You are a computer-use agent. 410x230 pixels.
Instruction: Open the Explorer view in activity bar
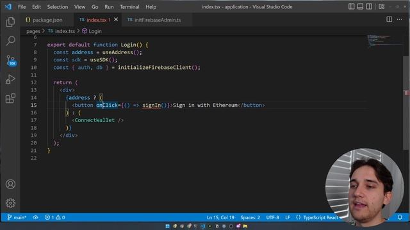(x=10, y=22)
